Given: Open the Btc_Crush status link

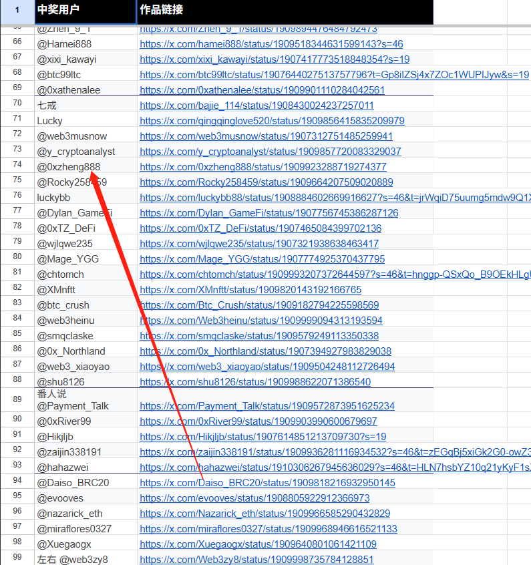Looking at the screenshot, I should (x=259, y=305).
